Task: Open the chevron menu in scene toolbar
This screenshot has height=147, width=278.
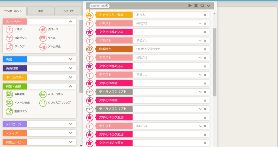Action: point(208,6)
